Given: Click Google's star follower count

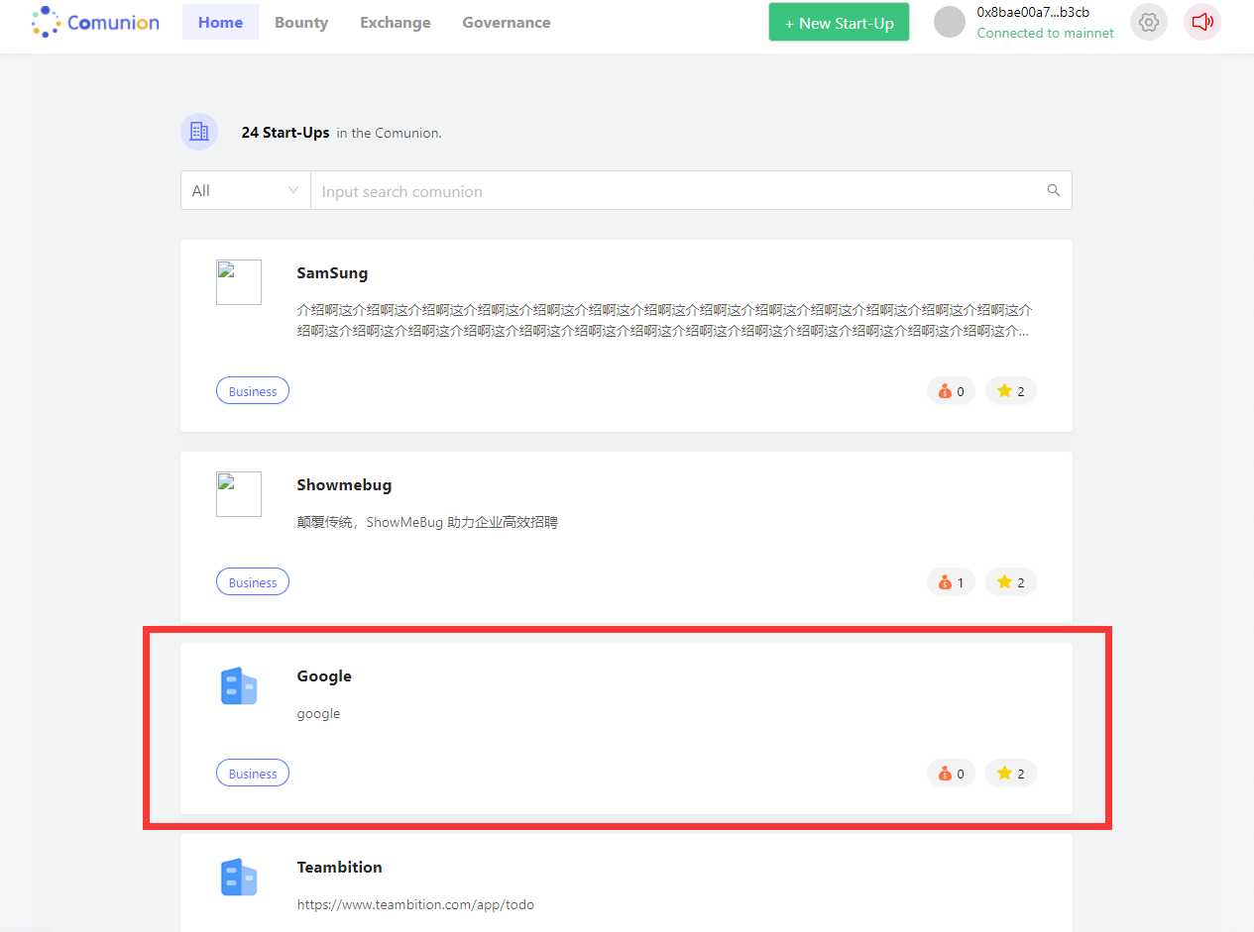Looking at the screenshot, I should coord(1011,774).
